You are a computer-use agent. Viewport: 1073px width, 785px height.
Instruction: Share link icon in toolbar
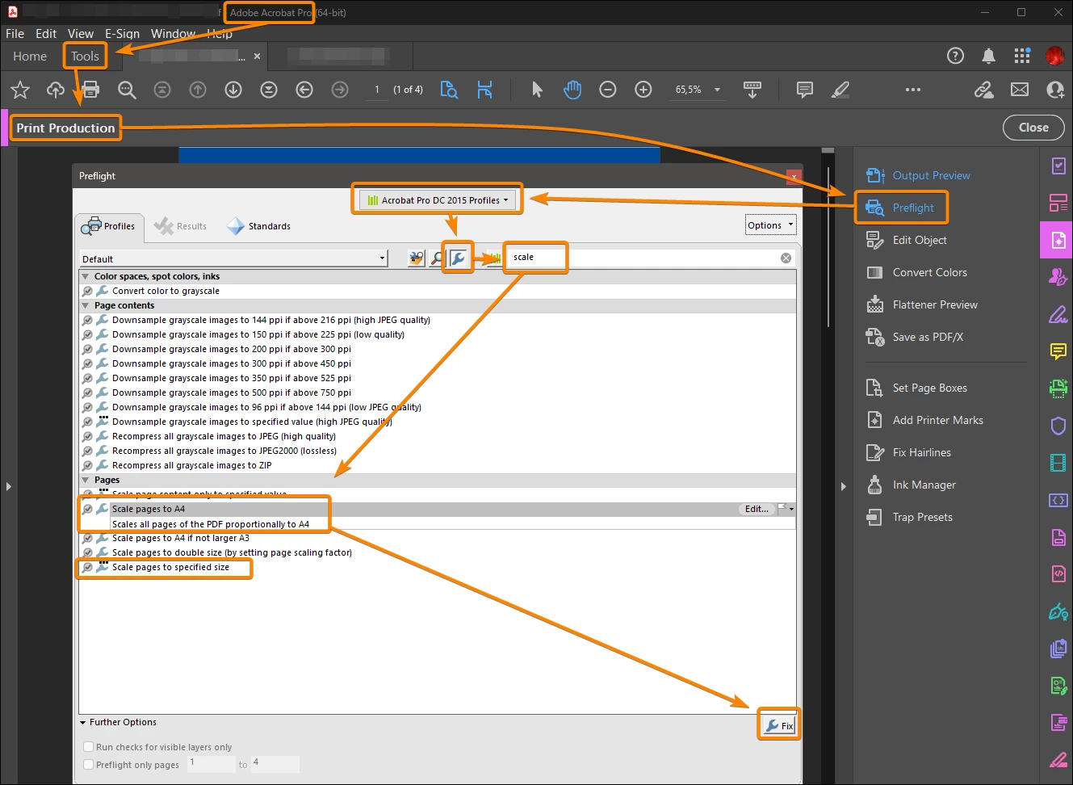coord(983,90)
